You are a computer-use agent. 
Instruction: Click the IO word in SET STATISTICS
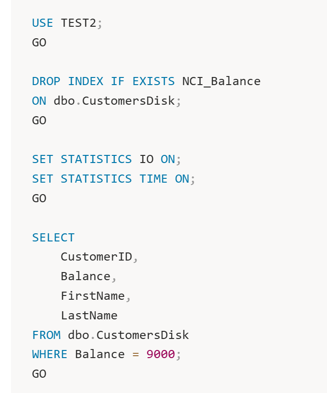pyautogui.click(x=147, y=159)
